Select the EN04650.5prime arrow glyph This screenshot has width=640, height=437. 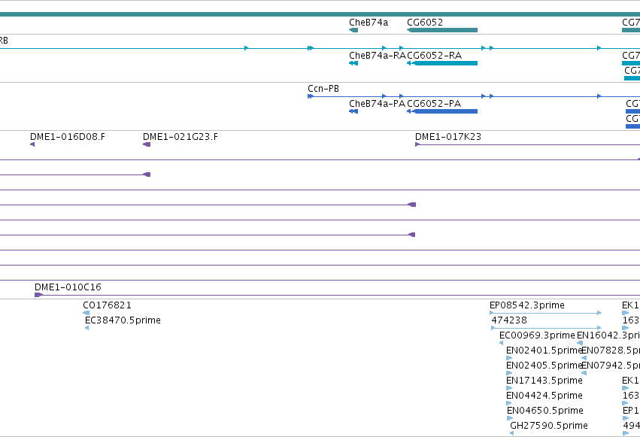pyautogui.click(x=510, y=419)
